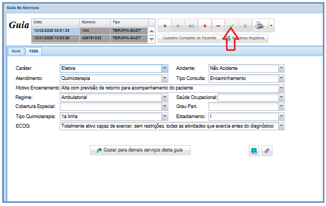The height and width of the screenshot is (206, 326).
Task: Cancel the edit with the red X icon
Action: pos(245,26)
